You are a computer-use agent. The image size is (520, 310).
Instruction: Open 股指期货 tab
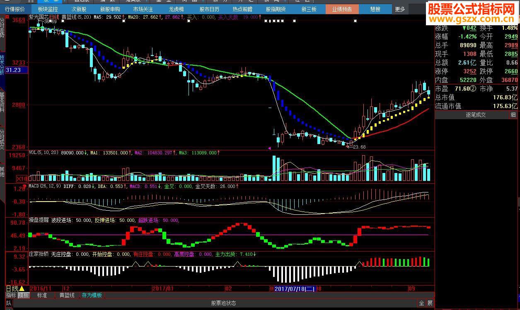[x=276, y=9]
